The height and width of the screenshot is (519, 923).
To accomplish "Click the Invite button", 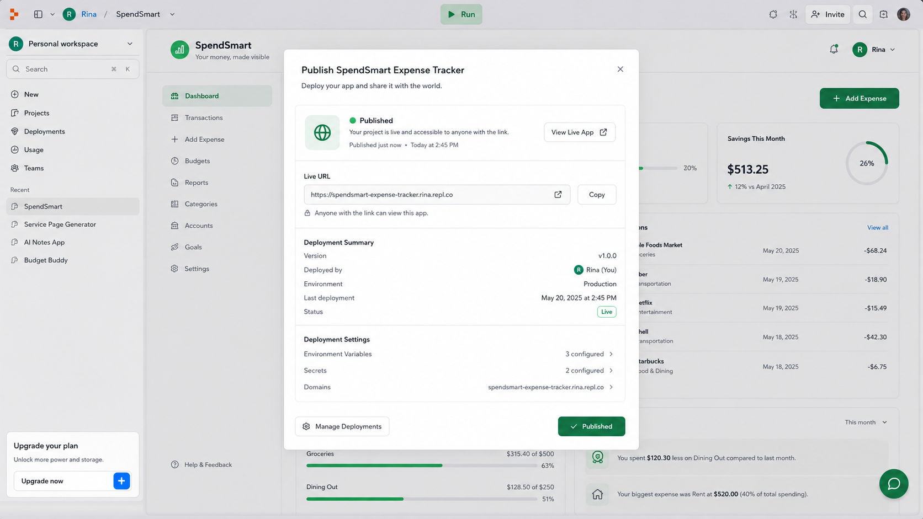I will click(x=827, y=14).
